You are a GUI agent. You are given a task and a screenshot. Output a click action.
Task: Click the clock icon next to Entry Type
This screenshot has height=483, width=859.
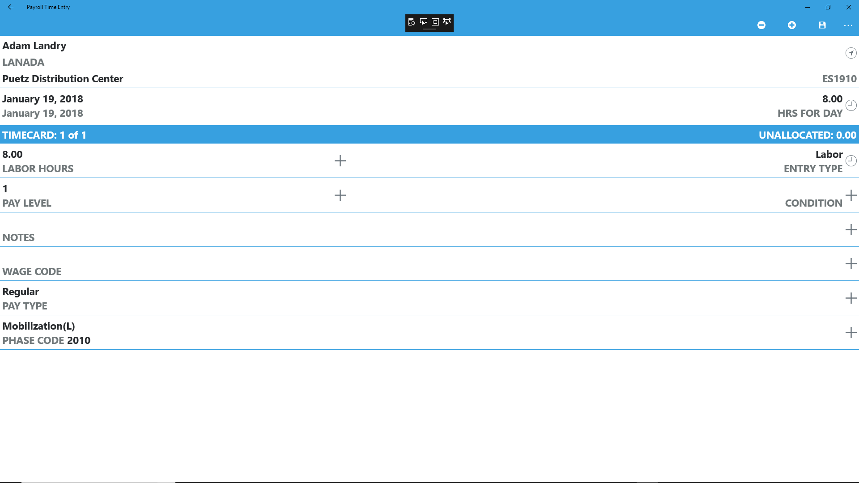tap(851, 161)
